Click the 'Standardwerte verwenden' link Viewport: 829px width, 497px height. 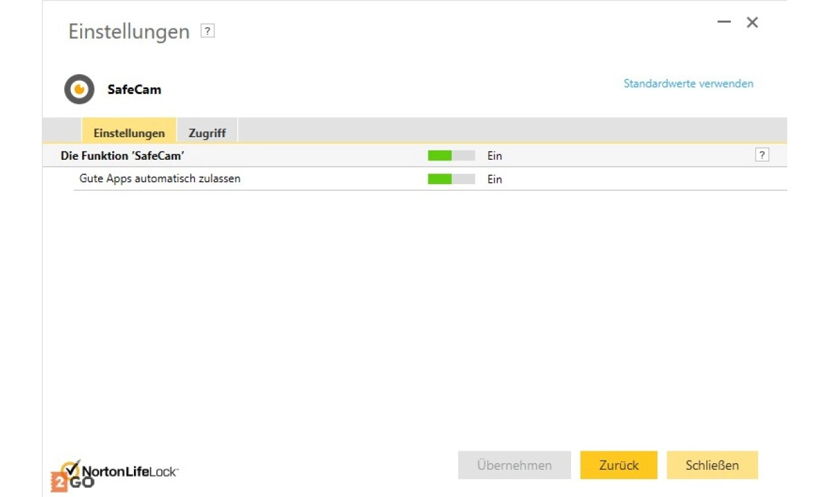pyautogui.click(x=688, y=83)
